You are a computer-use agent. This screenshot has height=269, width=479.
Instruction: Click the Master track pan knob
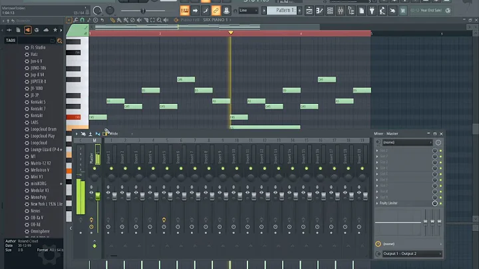[x=94, y=177]
